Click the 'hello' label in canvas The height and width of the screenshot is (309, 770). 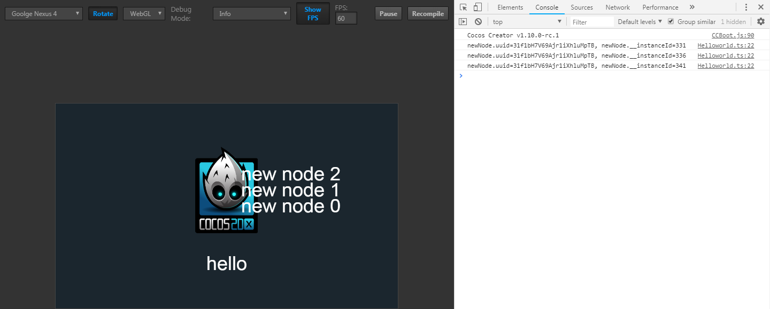[227, 263]
